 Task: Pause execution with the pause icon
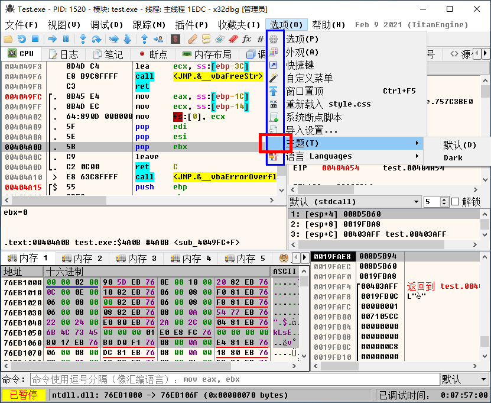click(x=66, y=39)
